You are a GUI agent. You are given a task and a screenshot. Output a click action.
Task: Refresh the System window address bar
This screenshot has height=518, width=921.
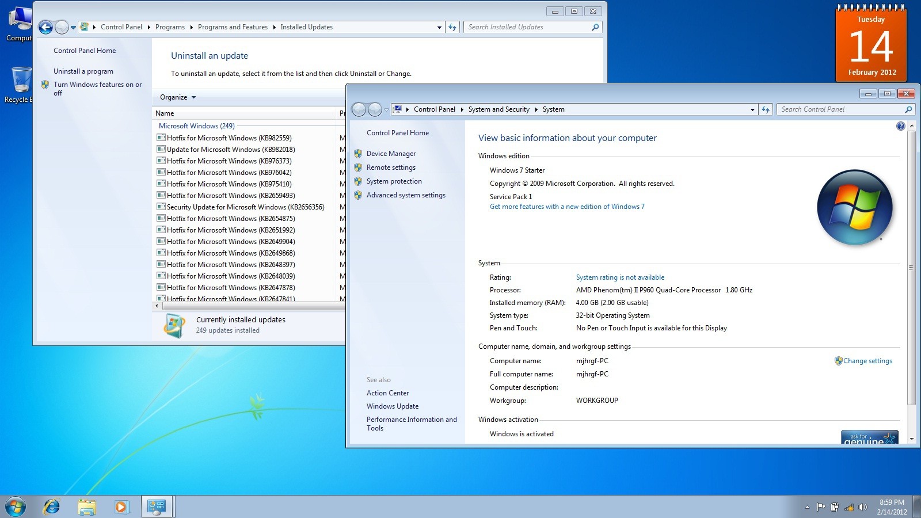(x=765, y=109)
